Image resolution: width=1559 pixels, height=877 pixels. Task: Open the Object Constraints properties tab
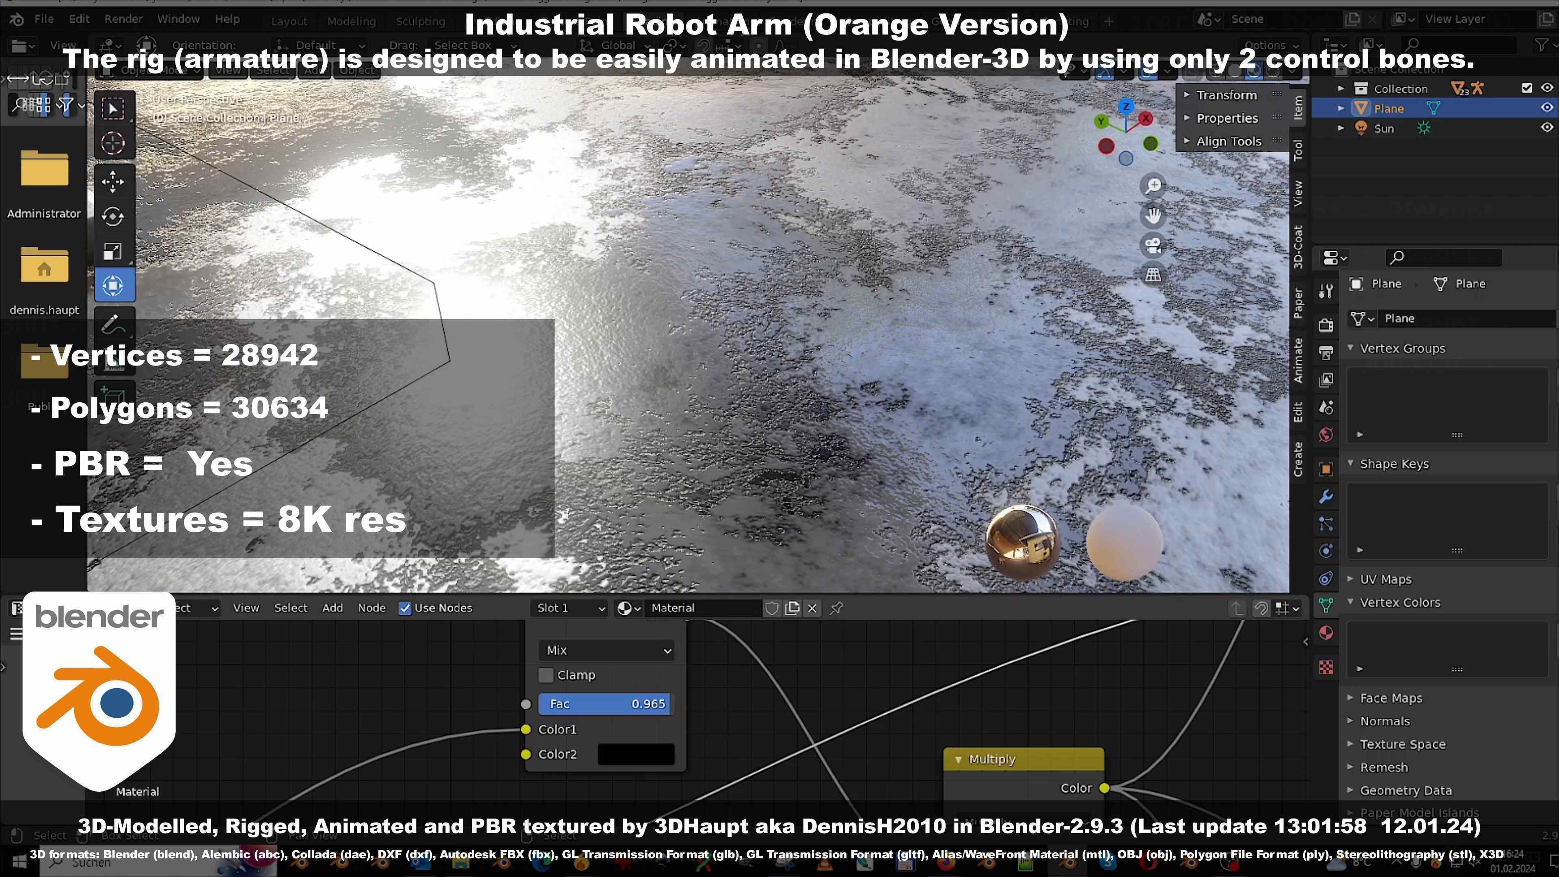coord(1326,579)
